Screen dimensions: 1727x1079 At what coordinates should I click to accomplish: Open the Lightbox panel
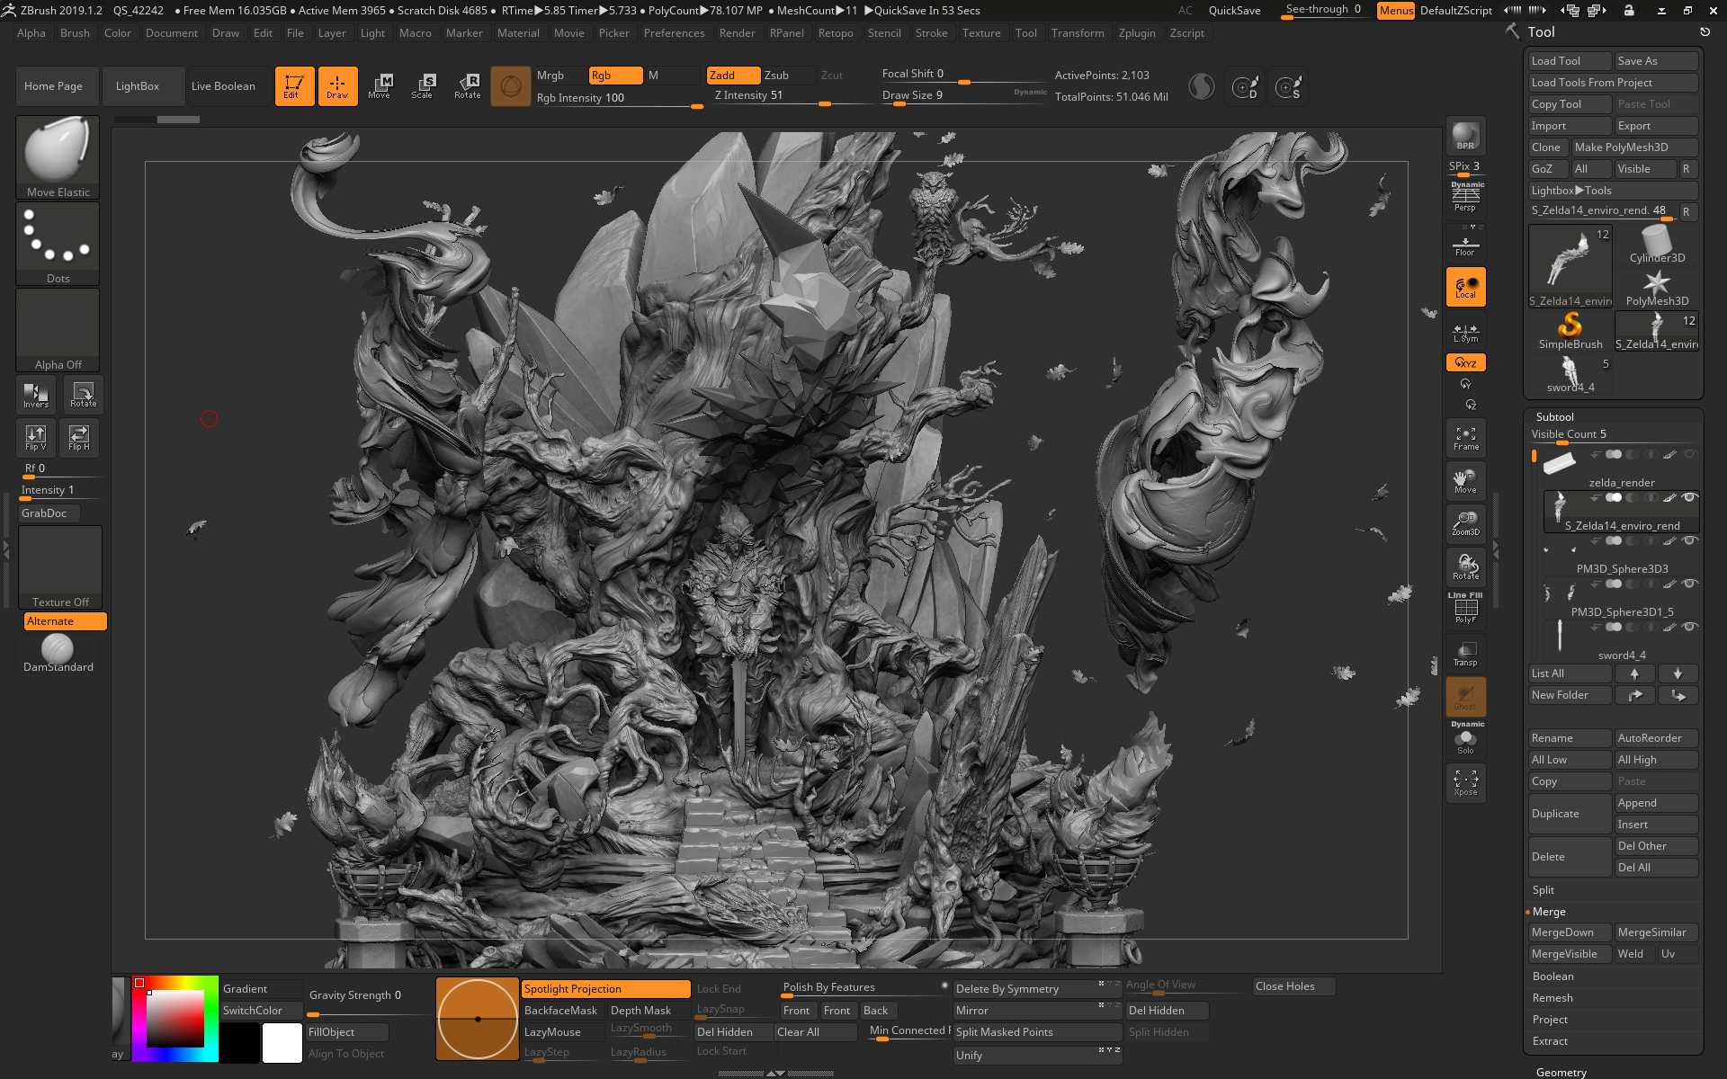pos(142,85)
